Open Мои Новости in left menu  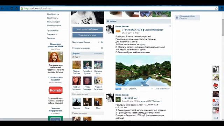pos(53,14)
